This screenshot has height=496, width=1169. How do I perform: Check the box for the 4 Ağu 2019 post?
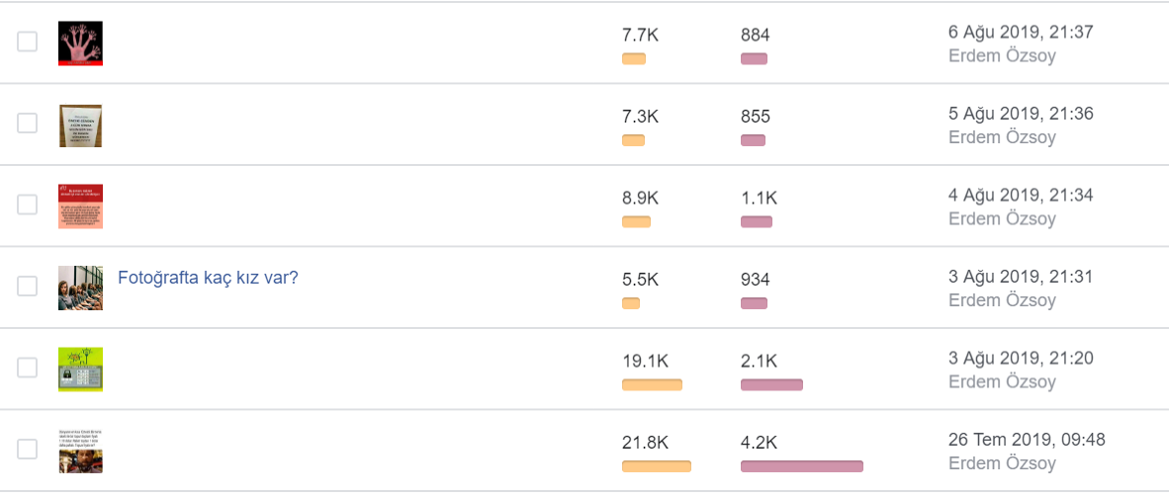pos(27,205)
